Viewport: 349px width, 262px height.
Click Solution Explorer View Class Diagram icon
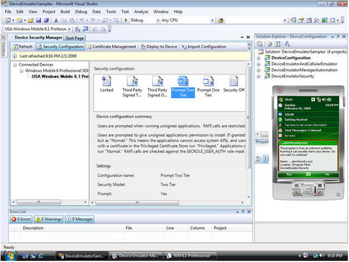point(287,44)
